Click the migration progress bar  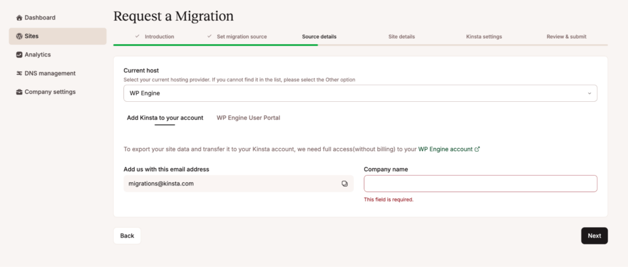(x=361, y=45)
